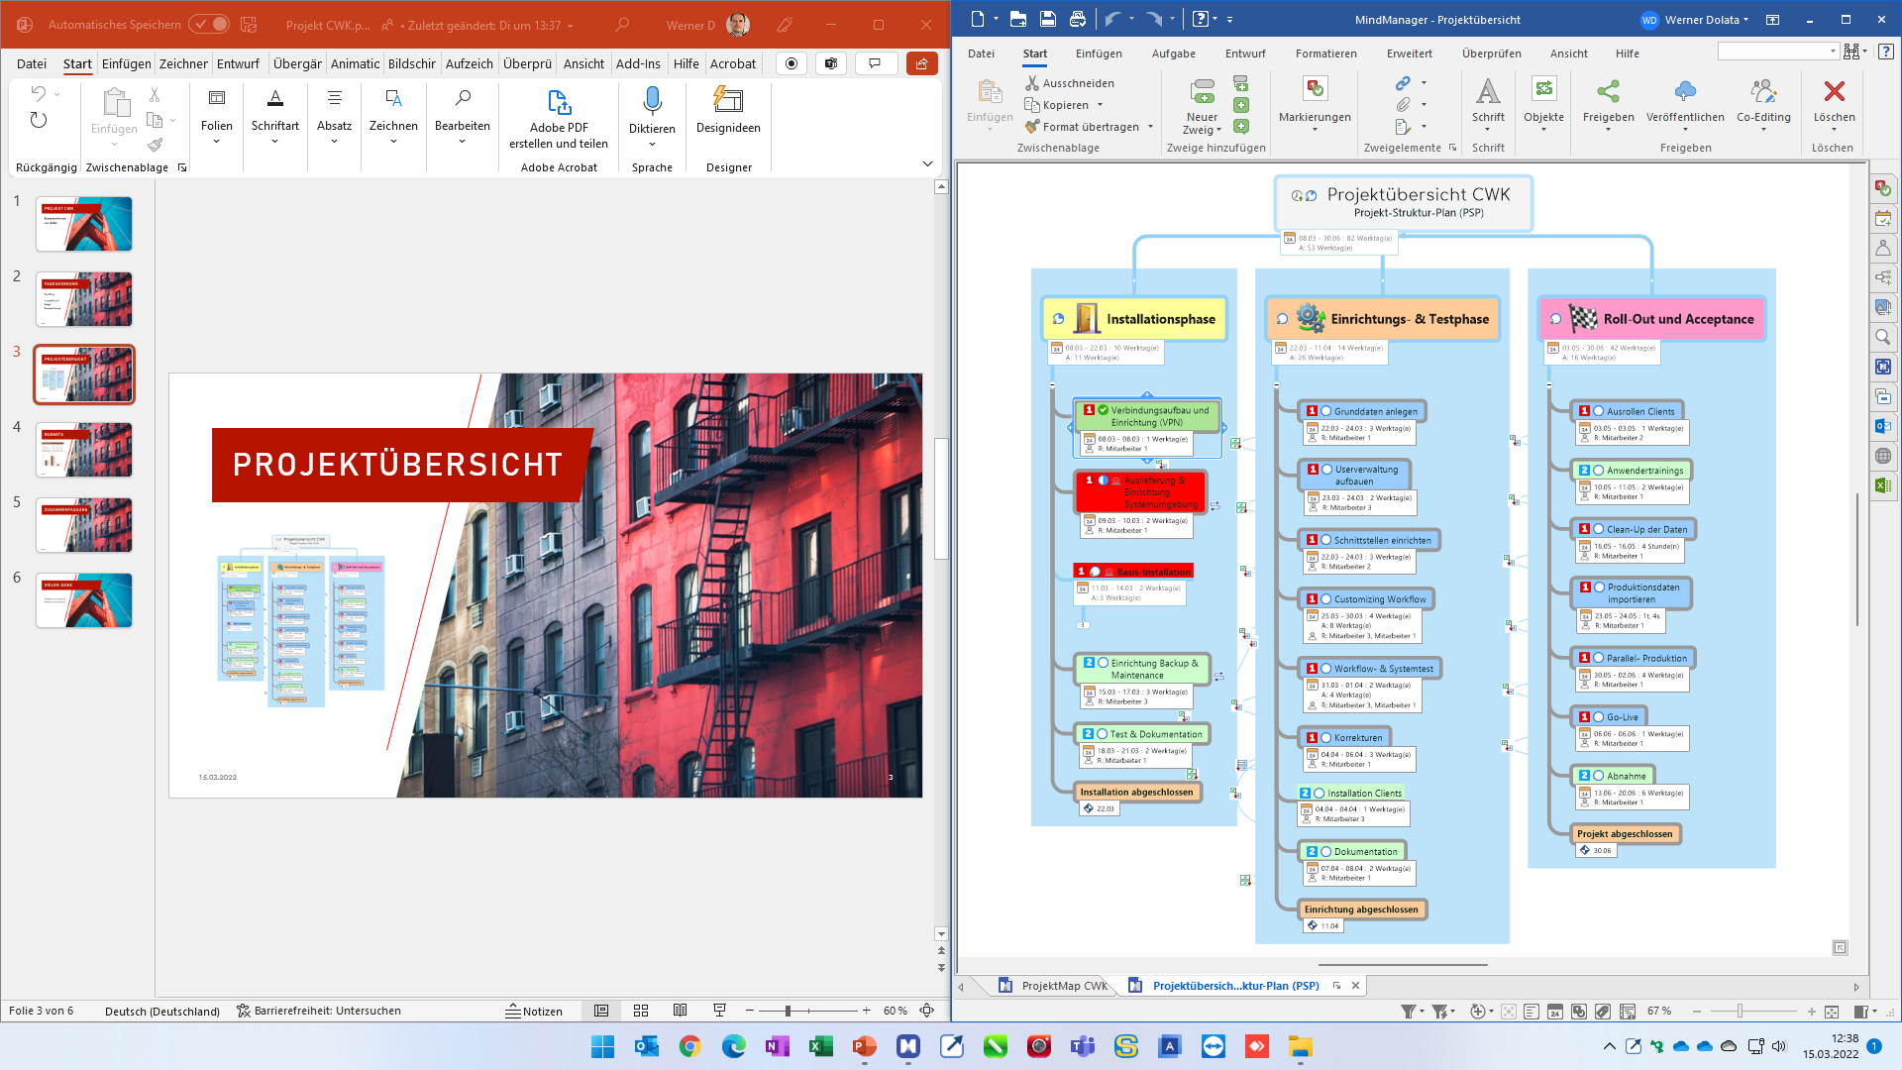Open Datei menu in MindManager
Viewport: 1902px width, 1070px height.
point(981,53)
